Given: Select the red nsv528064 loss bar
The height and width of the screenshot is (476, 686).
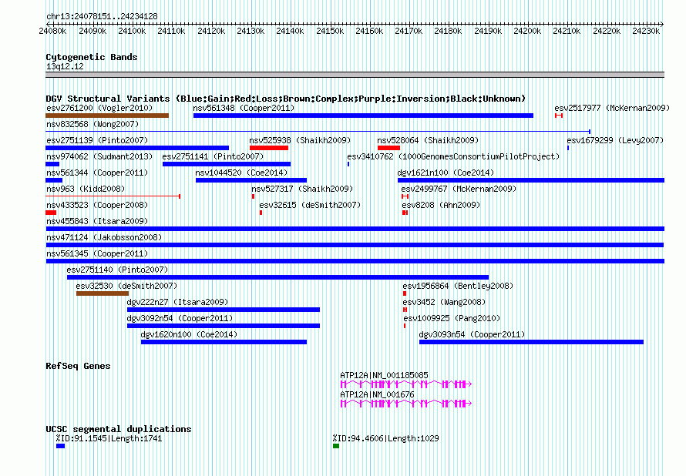Looking at the screenshot, I should pyautogui.click(x=389, y=148).
